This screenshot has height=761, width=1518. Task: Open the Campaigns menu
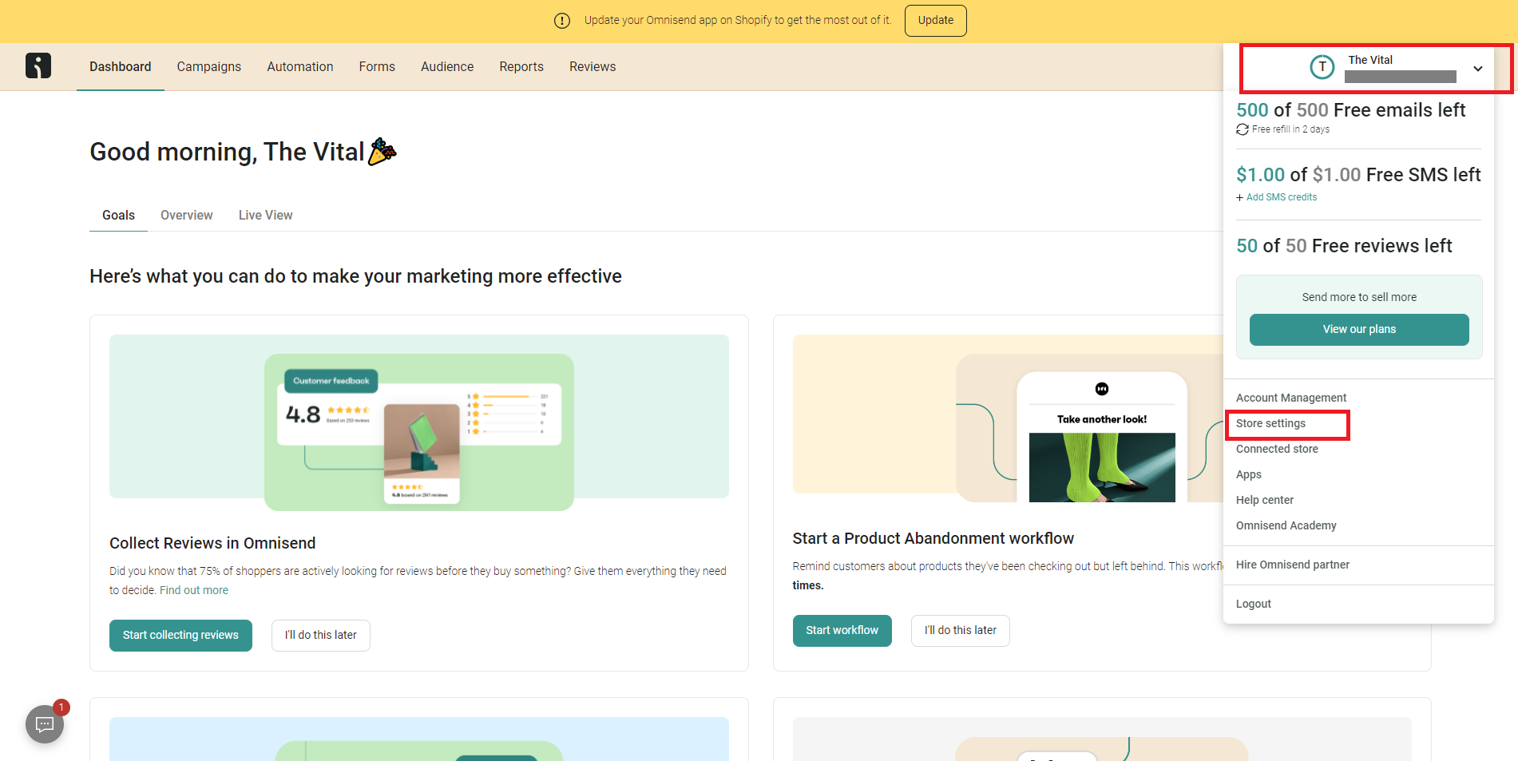208,67
